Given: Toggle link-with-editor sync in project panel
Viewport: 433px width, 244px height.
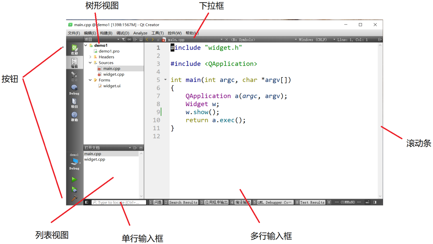Looking at the screenshot, I should tap(129, 40).
